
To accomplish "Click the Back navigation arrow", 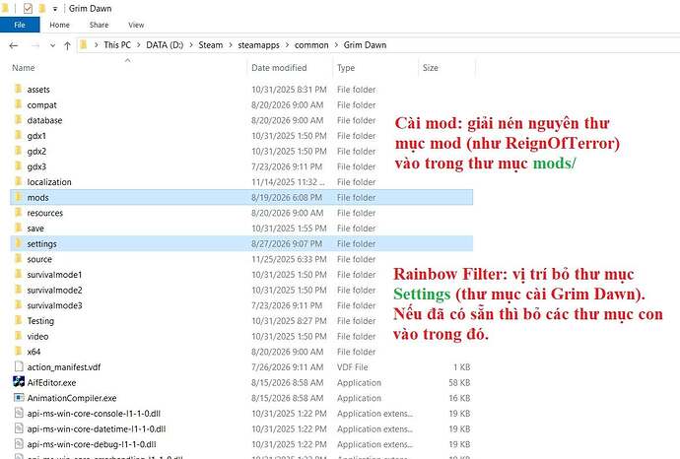I will (x=14, y=45).
